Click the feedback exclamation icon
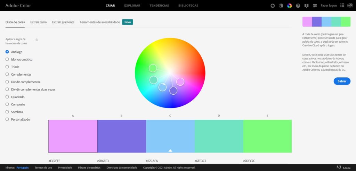The image size is (356, 171). point(307,6)
